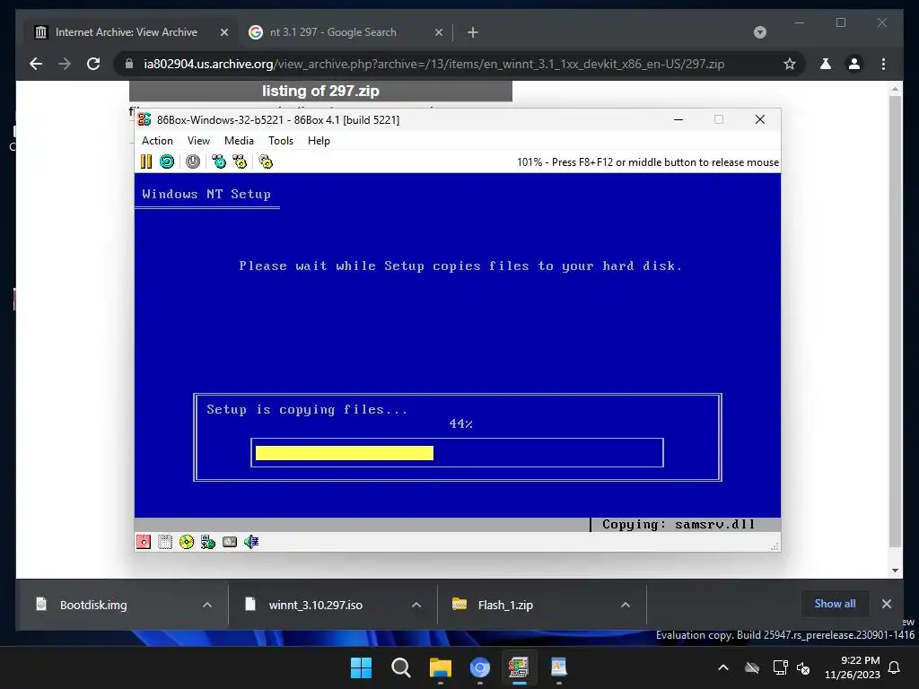
Task: Click the network status icon in 86Box
Action: [208, 542]
